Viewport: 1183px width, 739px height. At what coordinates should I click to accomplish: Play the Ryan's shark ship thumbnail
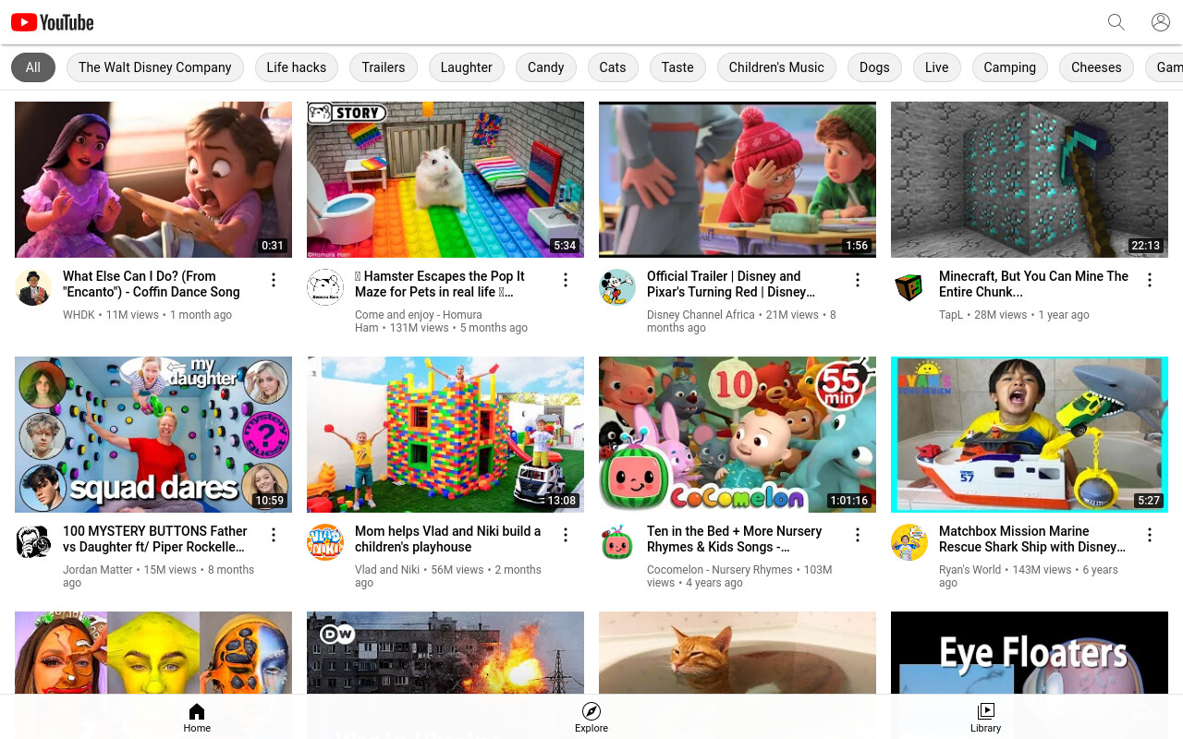click(1030, 434)
